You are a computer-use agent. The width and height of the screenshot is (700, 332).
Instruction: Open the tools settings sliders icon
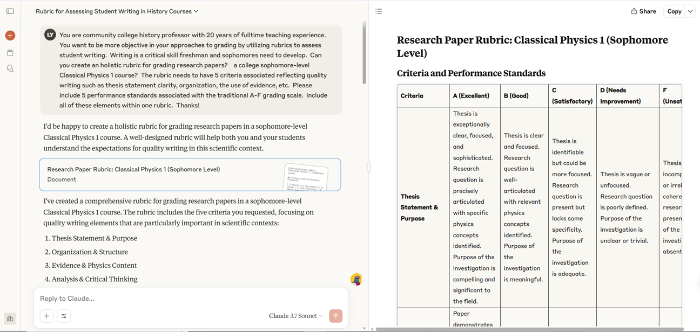[64, 316]
